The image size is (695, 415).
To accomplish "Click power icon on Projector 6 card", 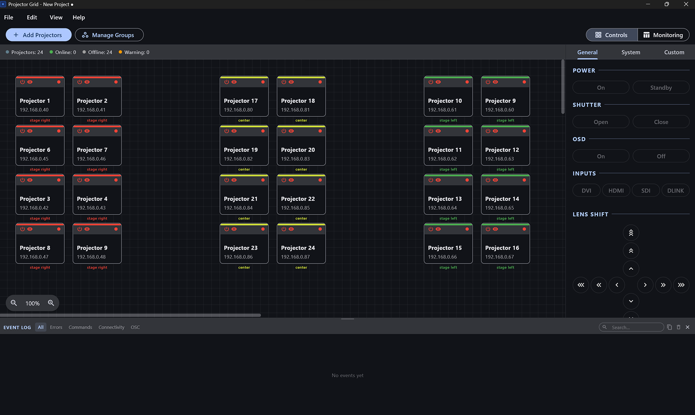I will 22,131.
